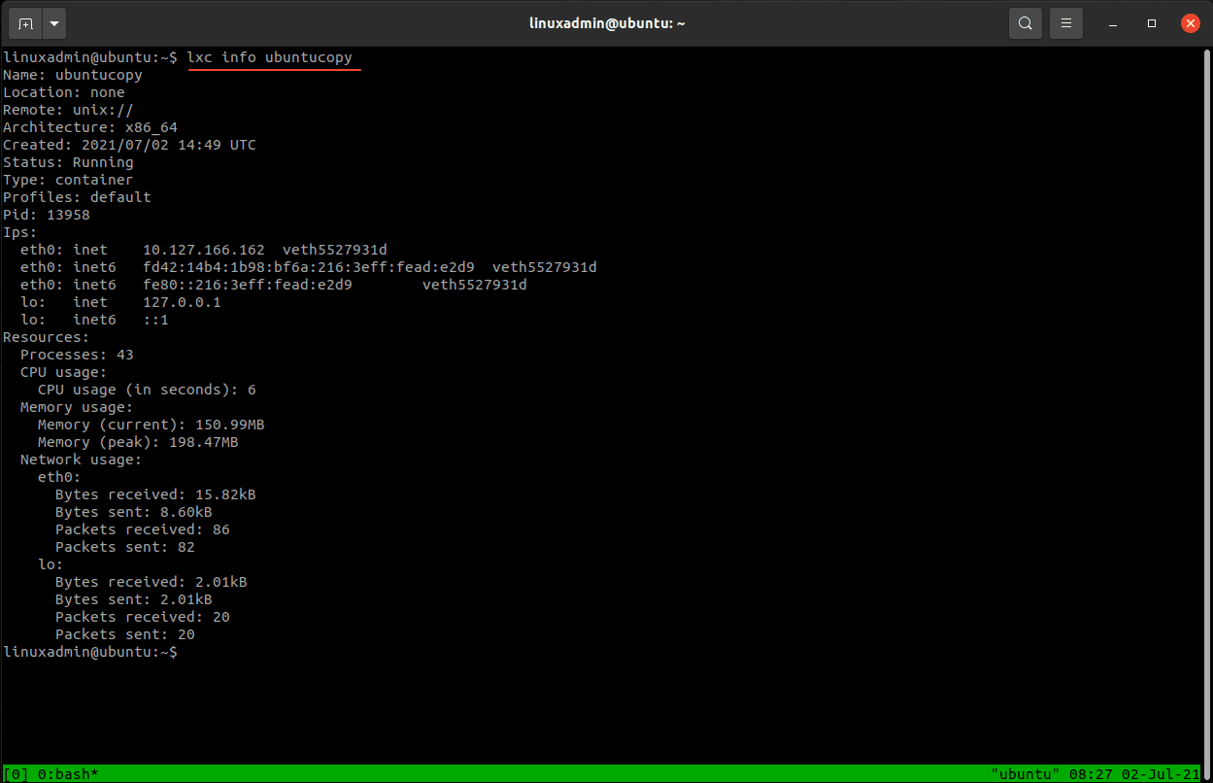Click the Network usage: heading

click(82, 460)
